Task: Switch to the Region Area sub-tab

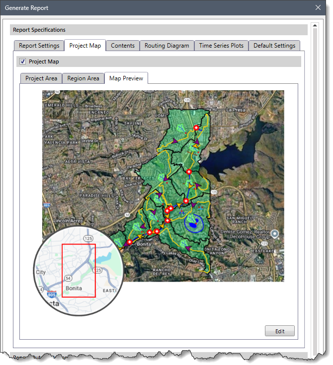Action: point(83,78)
